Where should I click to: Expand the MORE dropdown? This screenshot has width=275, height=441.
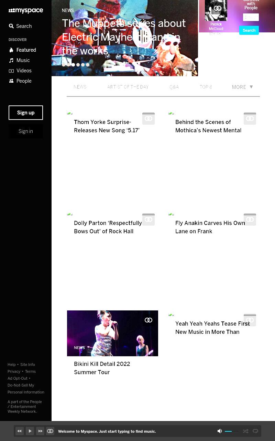pos(242,87)
